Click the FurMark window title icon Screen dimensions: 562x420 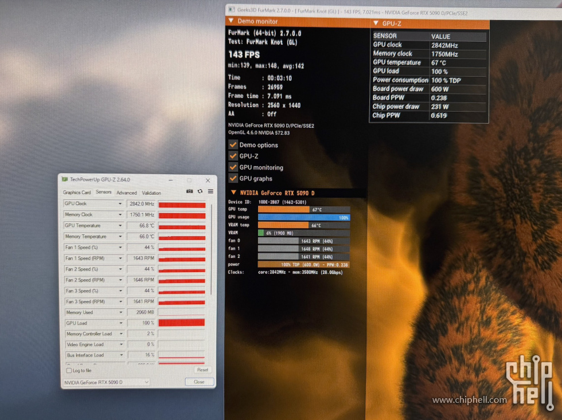point(232,9)
